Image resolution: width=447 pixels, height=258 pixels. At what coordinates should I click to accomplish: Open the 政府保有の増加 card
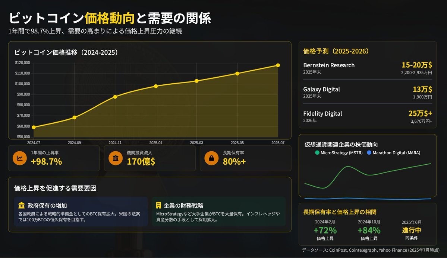[81, 212]
